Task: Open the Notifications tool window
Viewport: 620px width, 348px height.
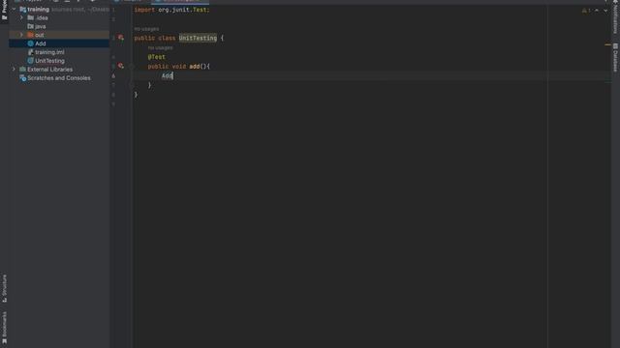Action: [x=616, y=17]
